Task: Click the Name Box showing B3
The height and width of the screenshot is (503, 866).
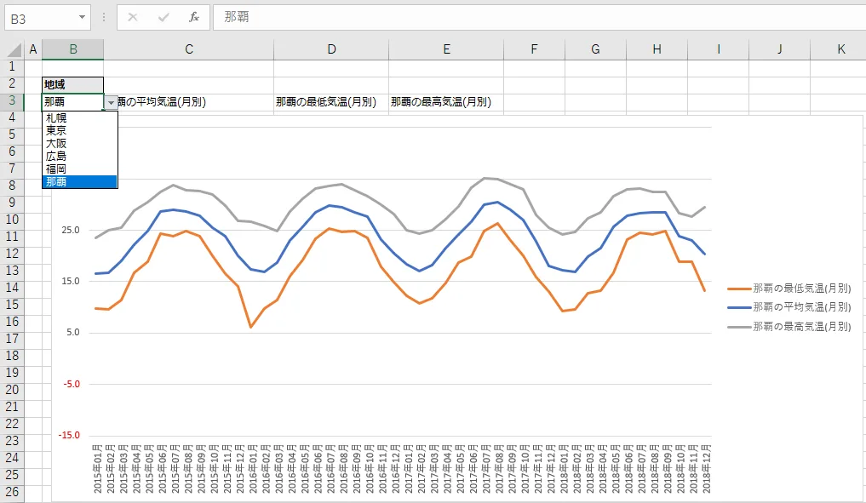Action: tap(41, 17)
